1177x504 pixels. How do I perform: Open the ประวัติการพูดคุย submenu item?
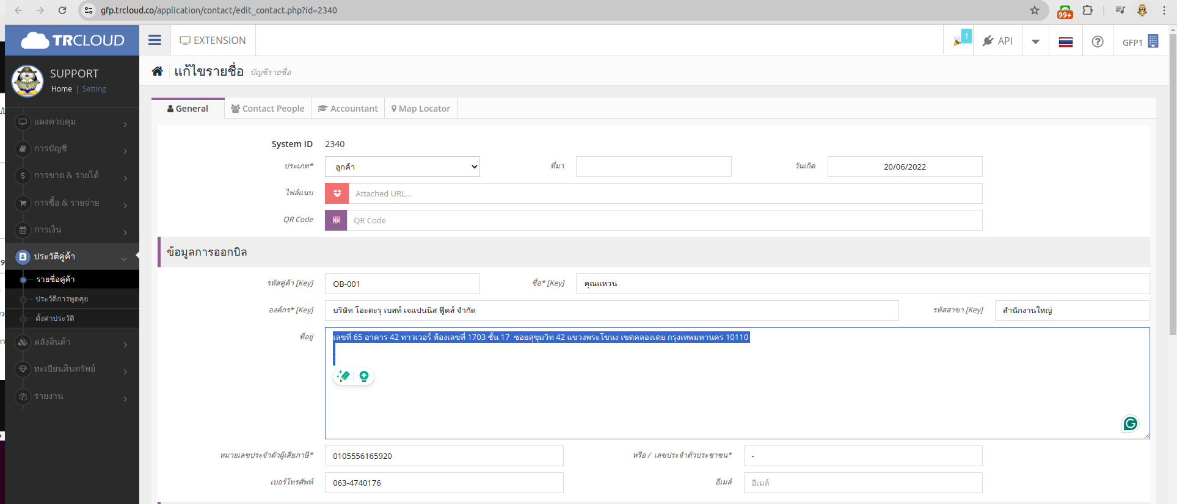72,299
